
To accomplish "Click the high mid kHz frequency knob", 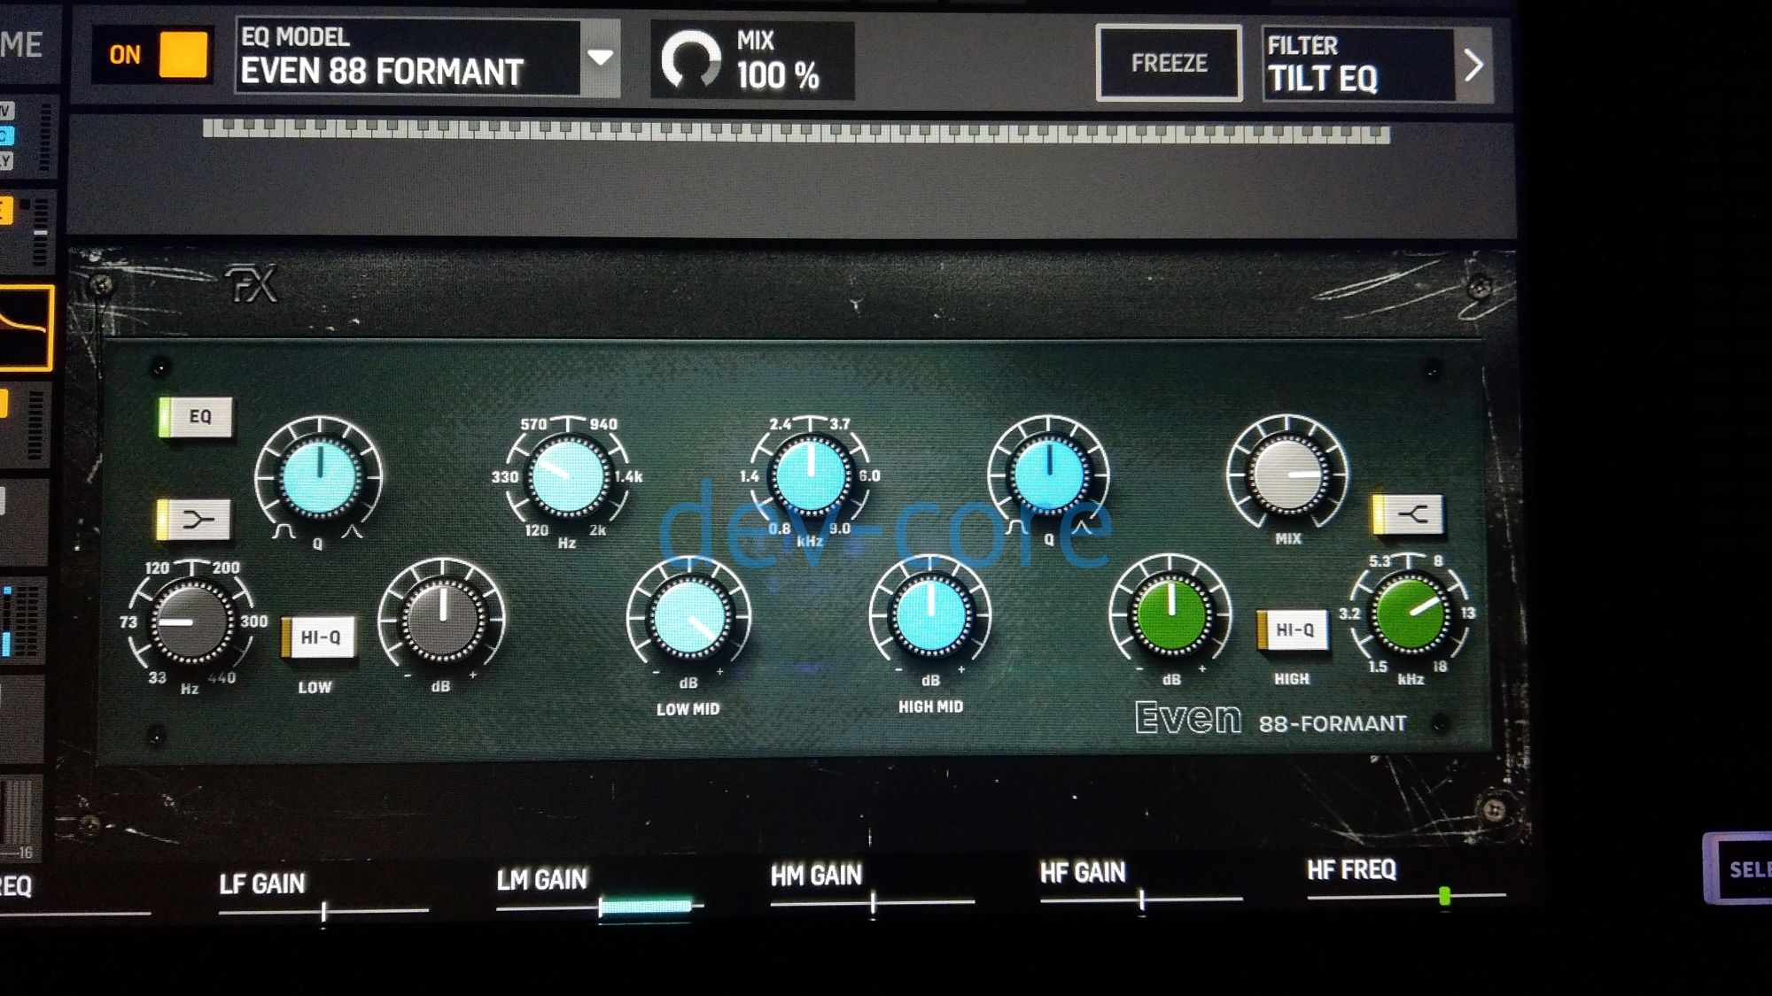I will click(810, 475).
